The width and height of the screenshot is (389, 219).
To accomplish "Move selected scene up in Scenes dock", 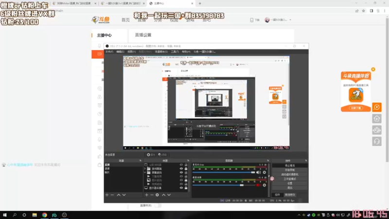I will [119, 195].
